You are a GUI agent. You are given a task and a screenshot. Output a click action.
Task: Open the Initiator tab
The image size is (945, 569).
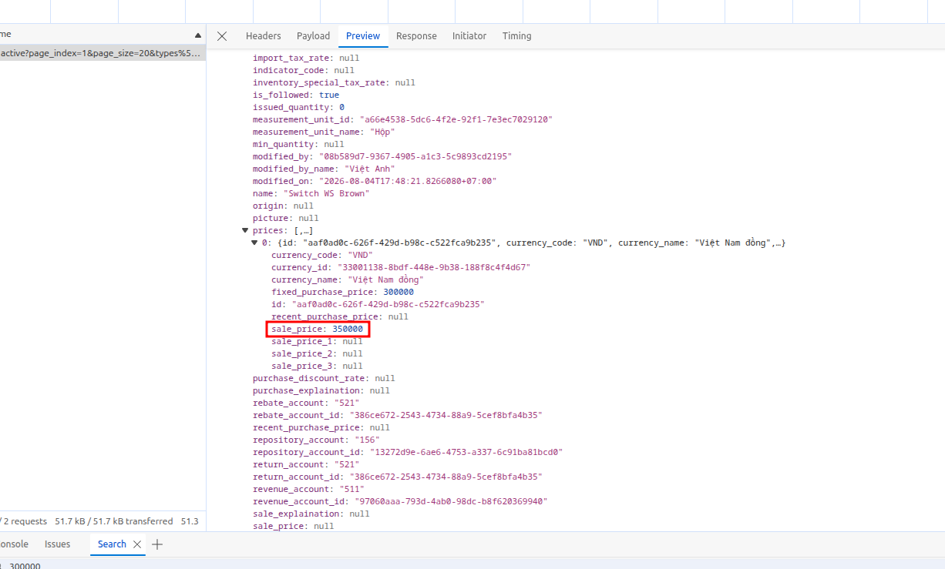click(469, 36)
